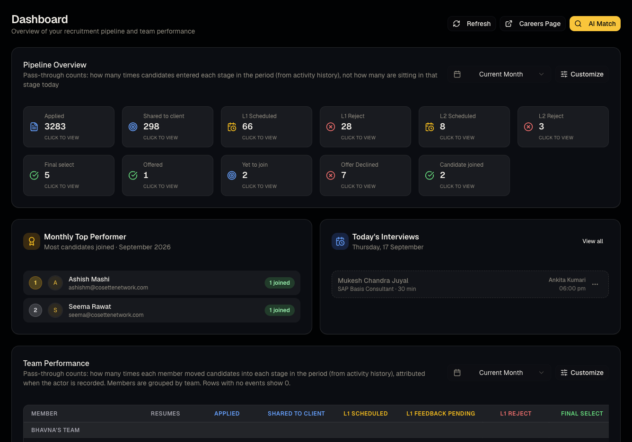Click SHARED TO CLIENT column header
Viewport: 632px width, 442px height.
(297, 414)
